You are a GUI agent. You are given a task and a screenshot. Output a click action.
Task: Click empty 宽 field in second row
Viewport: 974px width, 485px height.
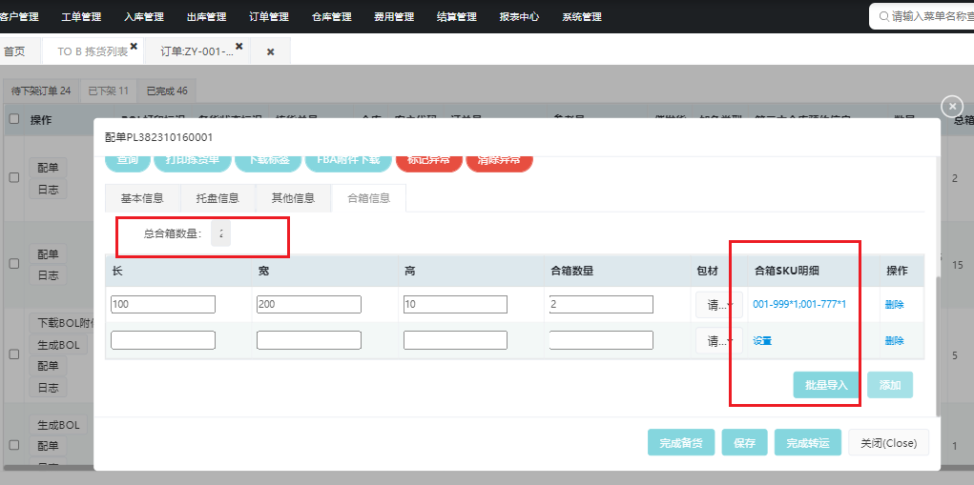tap(309, 340)
